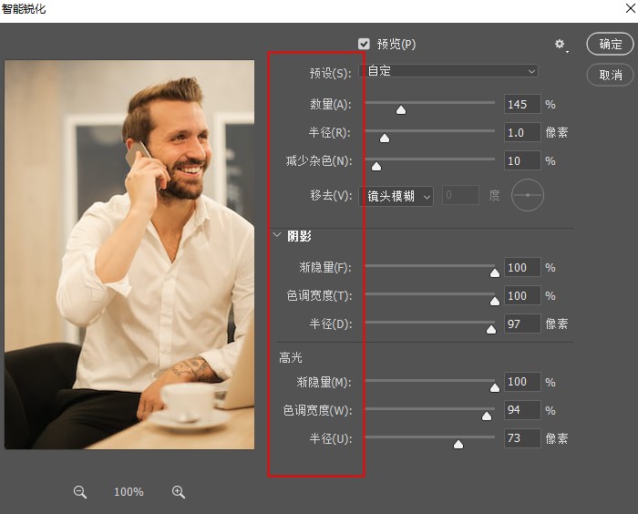The width and height of the screenshot is (638, 514).
Task: Click the 智能锐化 dialog title
Action: pos(23,8)
